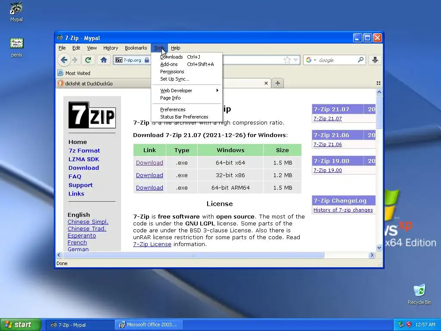Choose Add-ons from the Tools menu
This screenshot has width=441, height=331.
(186, 64)
